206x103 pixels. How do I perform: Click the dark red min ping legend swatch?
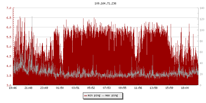[85, 96]
